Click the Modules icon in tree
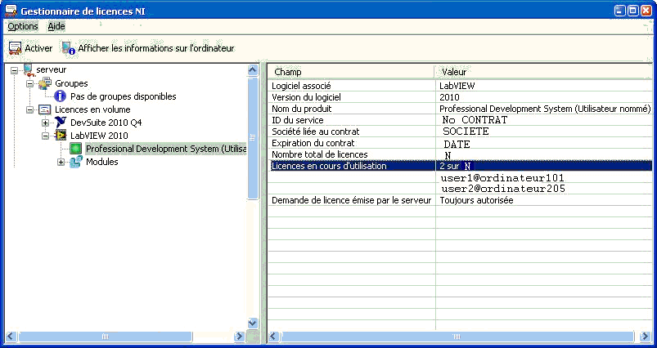 point(76,162)
